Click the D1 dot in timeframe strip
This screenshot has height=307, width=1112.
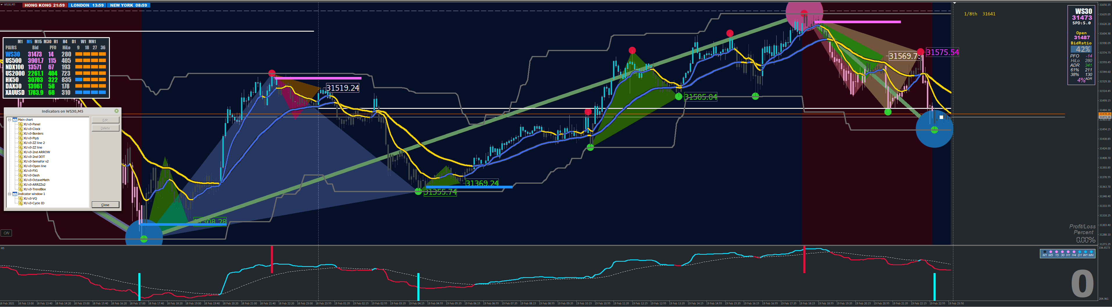pyautogui.click(x=1080, y=252)
